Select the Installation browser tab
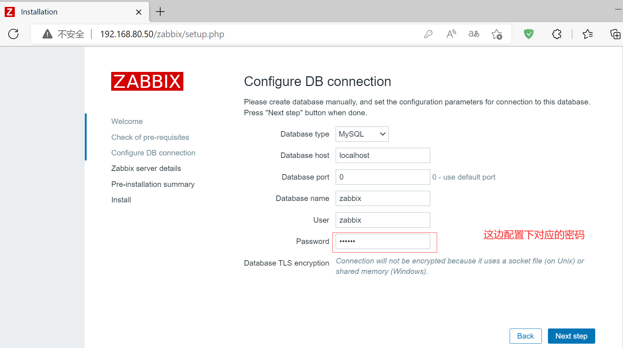Screen dimensions: 623x348 [x=75, y=12]
